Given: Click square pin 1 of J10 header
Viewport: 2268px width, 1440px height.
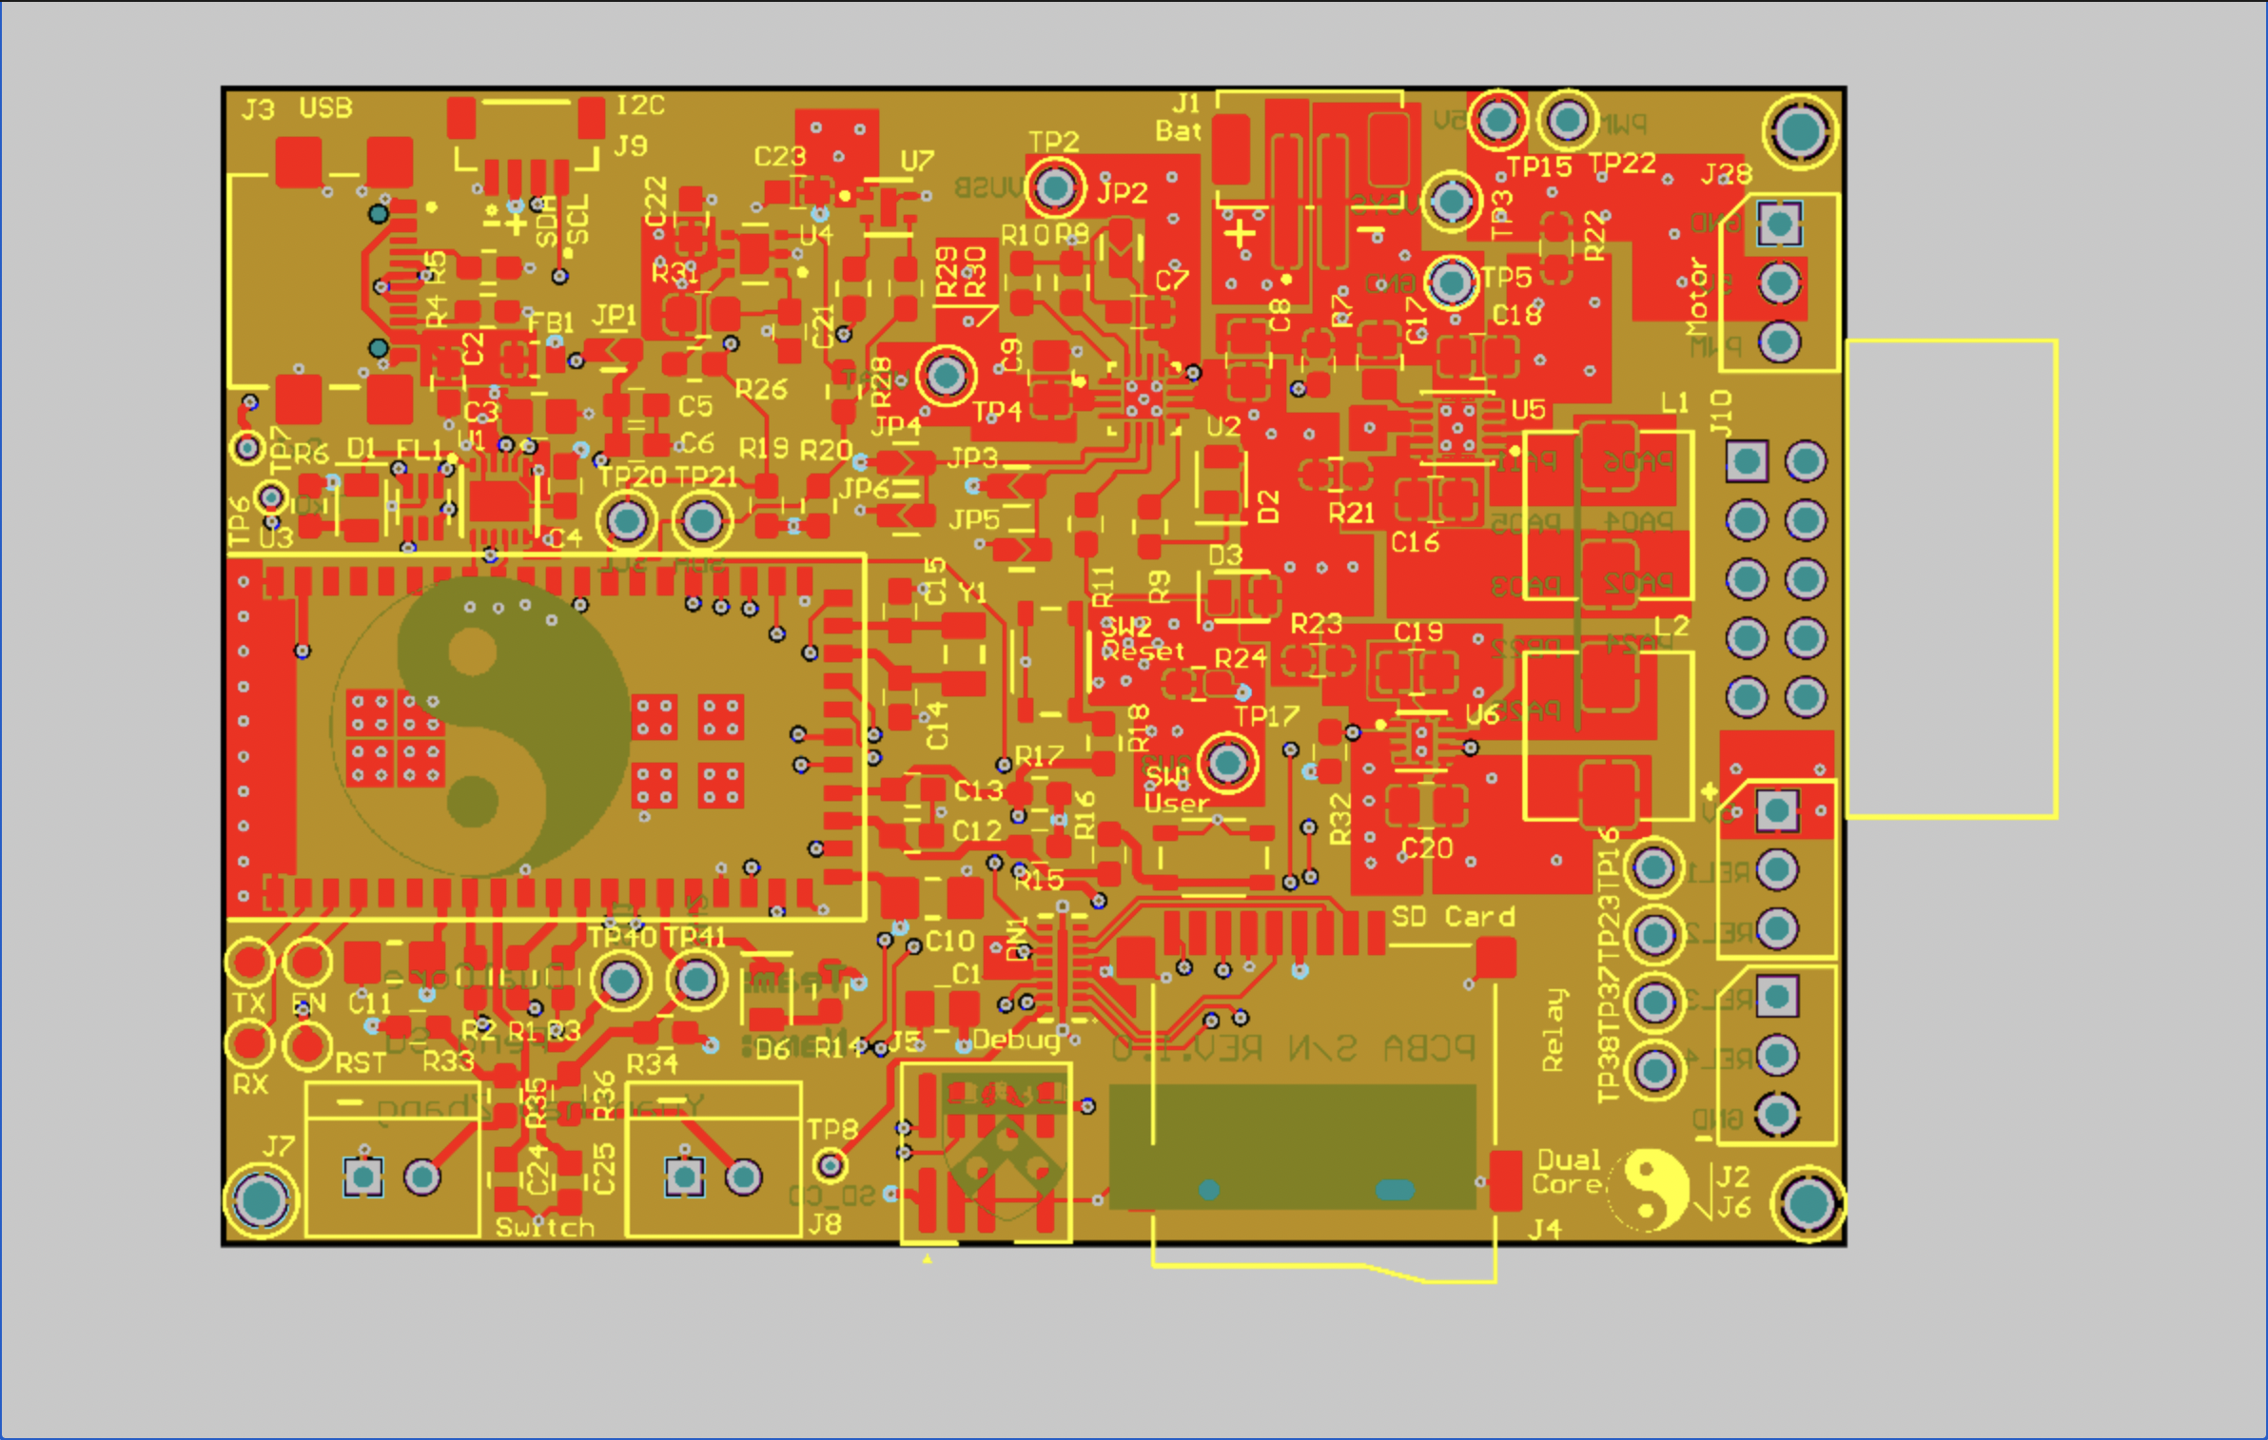Looking at the screenshot, I should pos(1747,462).
